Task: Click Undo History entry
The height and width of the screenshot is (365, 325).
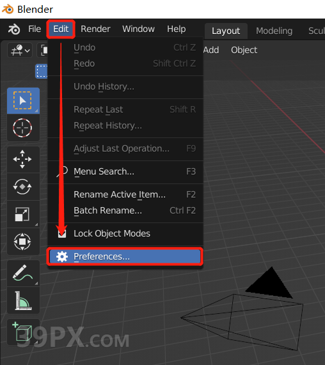Action: tap(125, 86)
